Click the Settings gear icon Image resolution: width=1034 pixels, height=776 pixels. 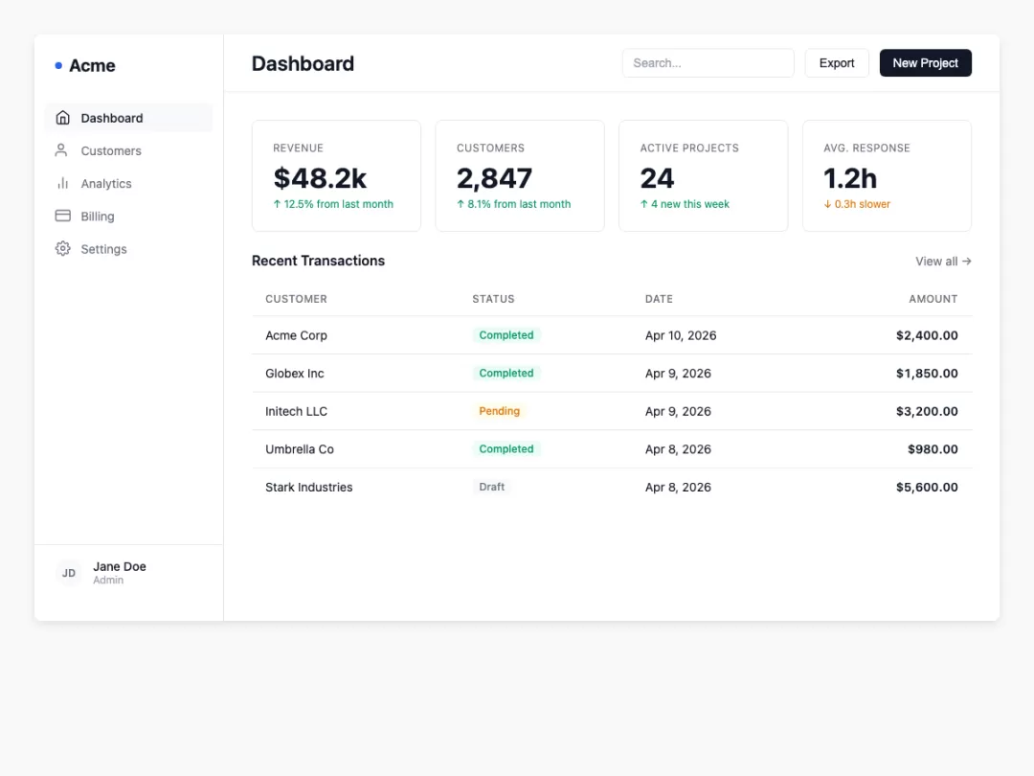pyautogui.click(x=62, y=249)
